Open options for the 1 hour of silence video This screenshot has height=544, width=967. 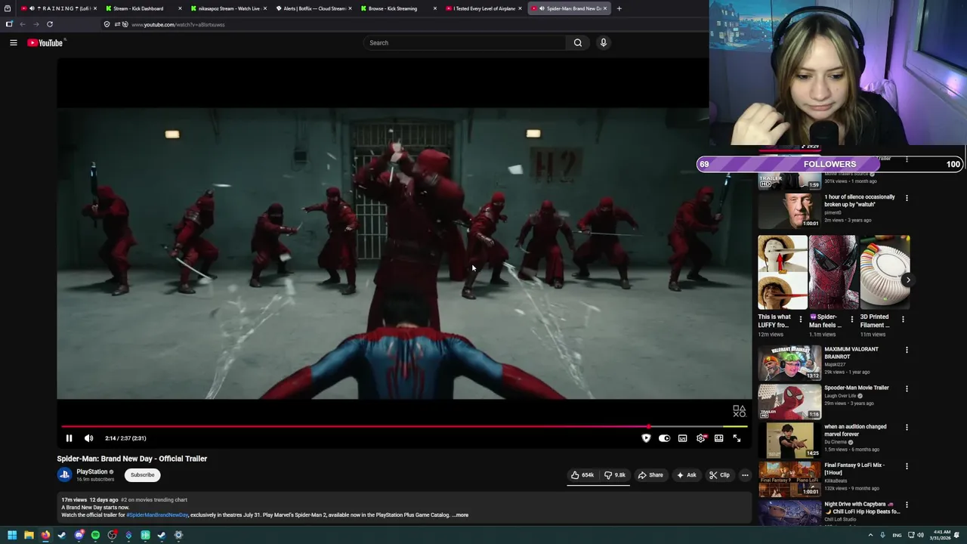click(x=907, y=198)
